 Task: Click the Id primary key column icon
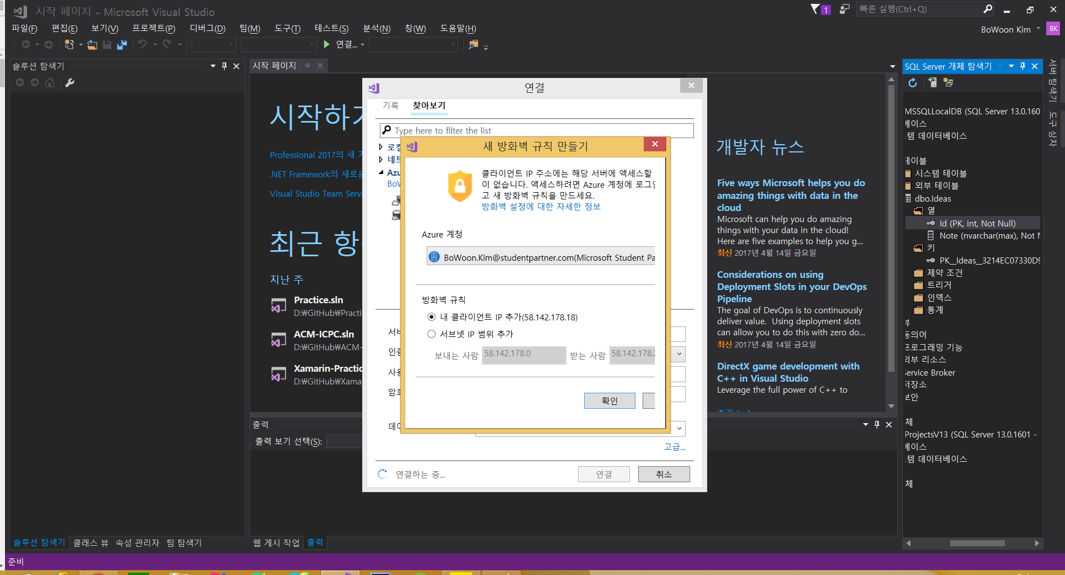[x=931, y=223]
